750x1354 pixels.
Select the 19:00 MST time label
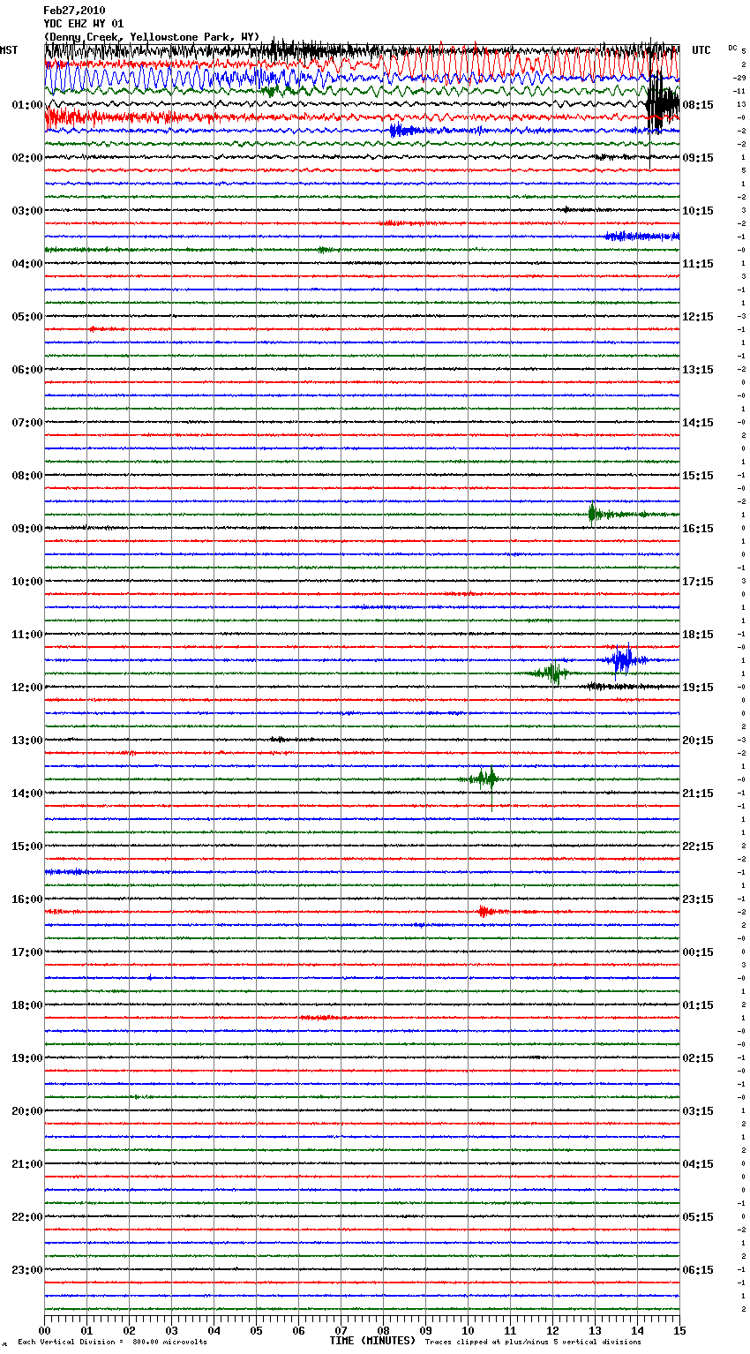pyautogui.click(x=27, y=1058)
